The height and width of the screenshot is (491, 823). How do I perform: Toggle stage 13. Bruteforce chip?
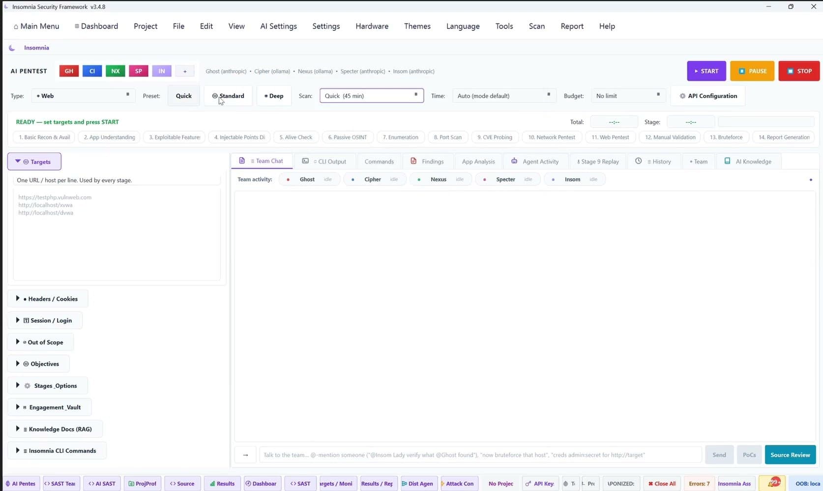tap(726, 137)
